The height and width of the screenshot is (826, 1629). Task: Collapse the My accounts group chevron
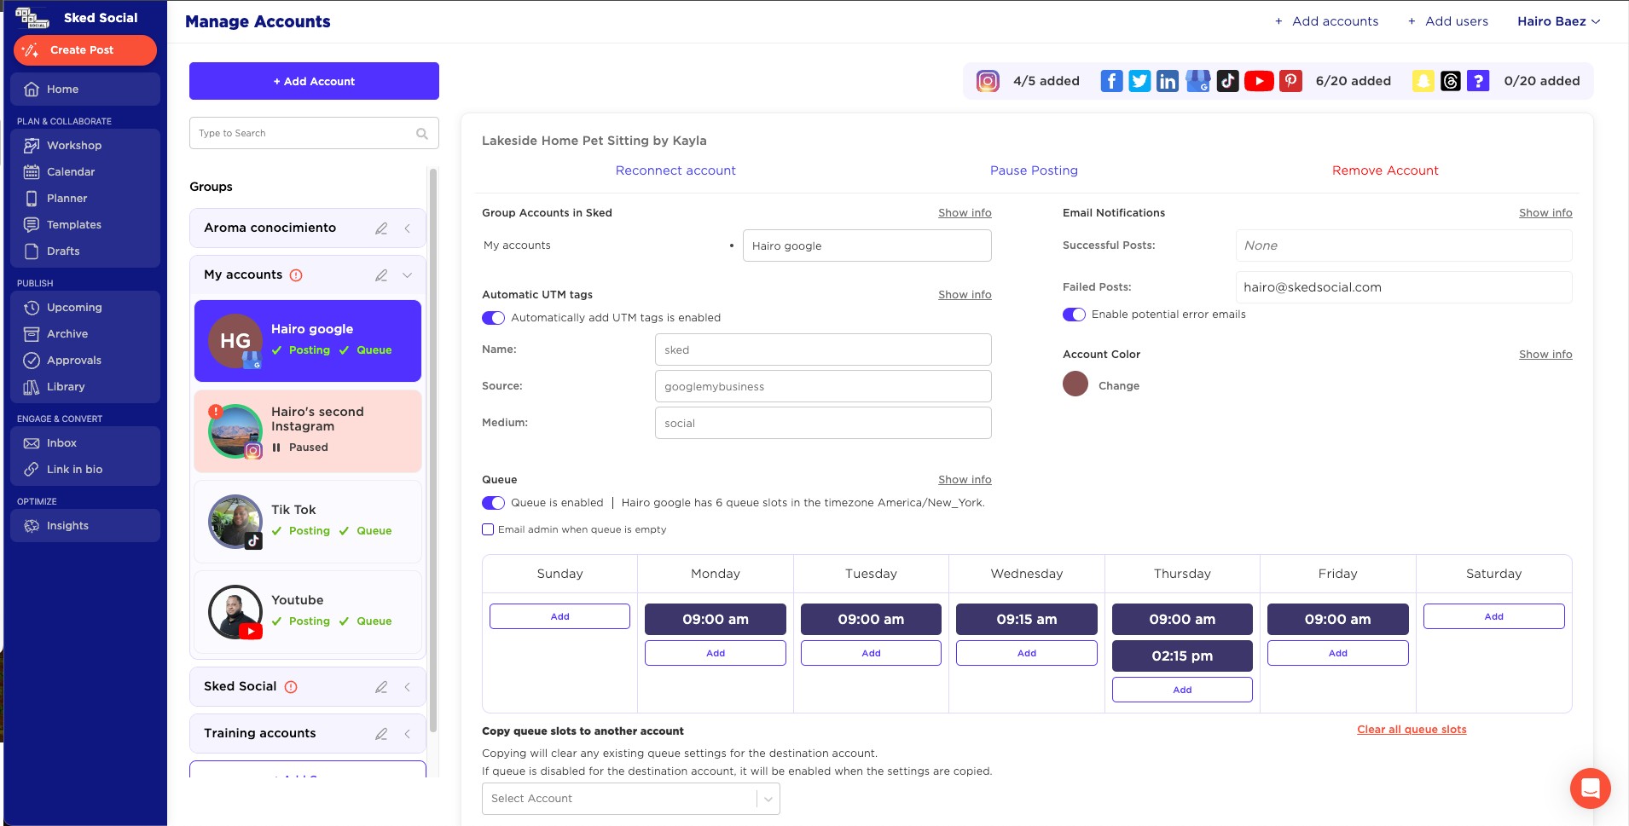pyautogui.click(x=408, y=275)
